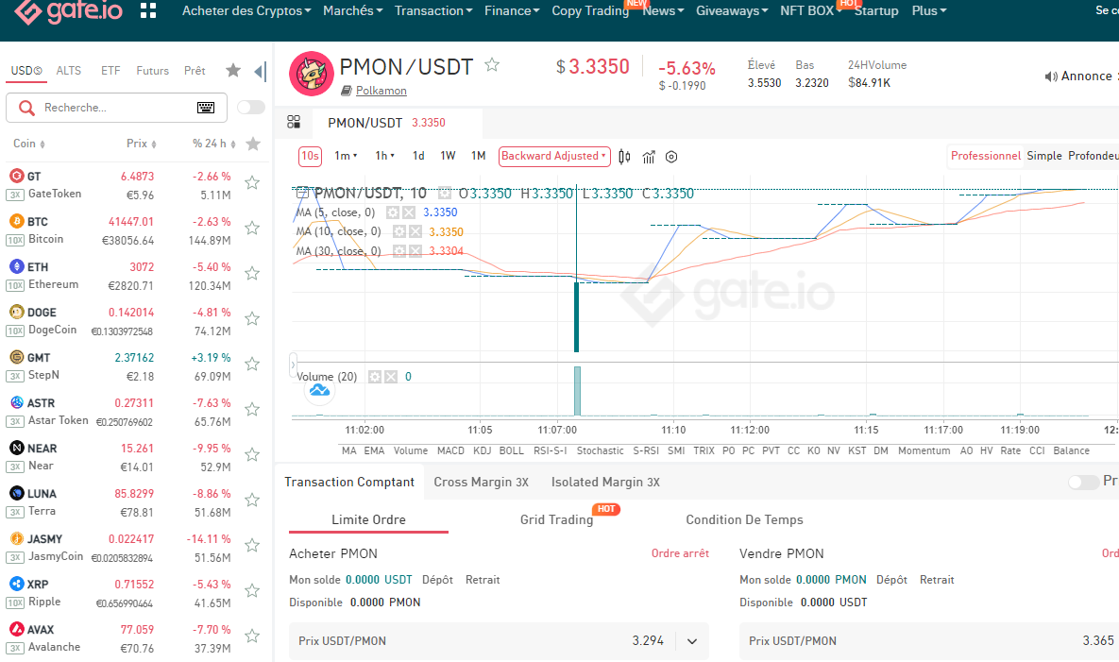Open chart indicators icon
1119x662 pixels.
point(648,157)
